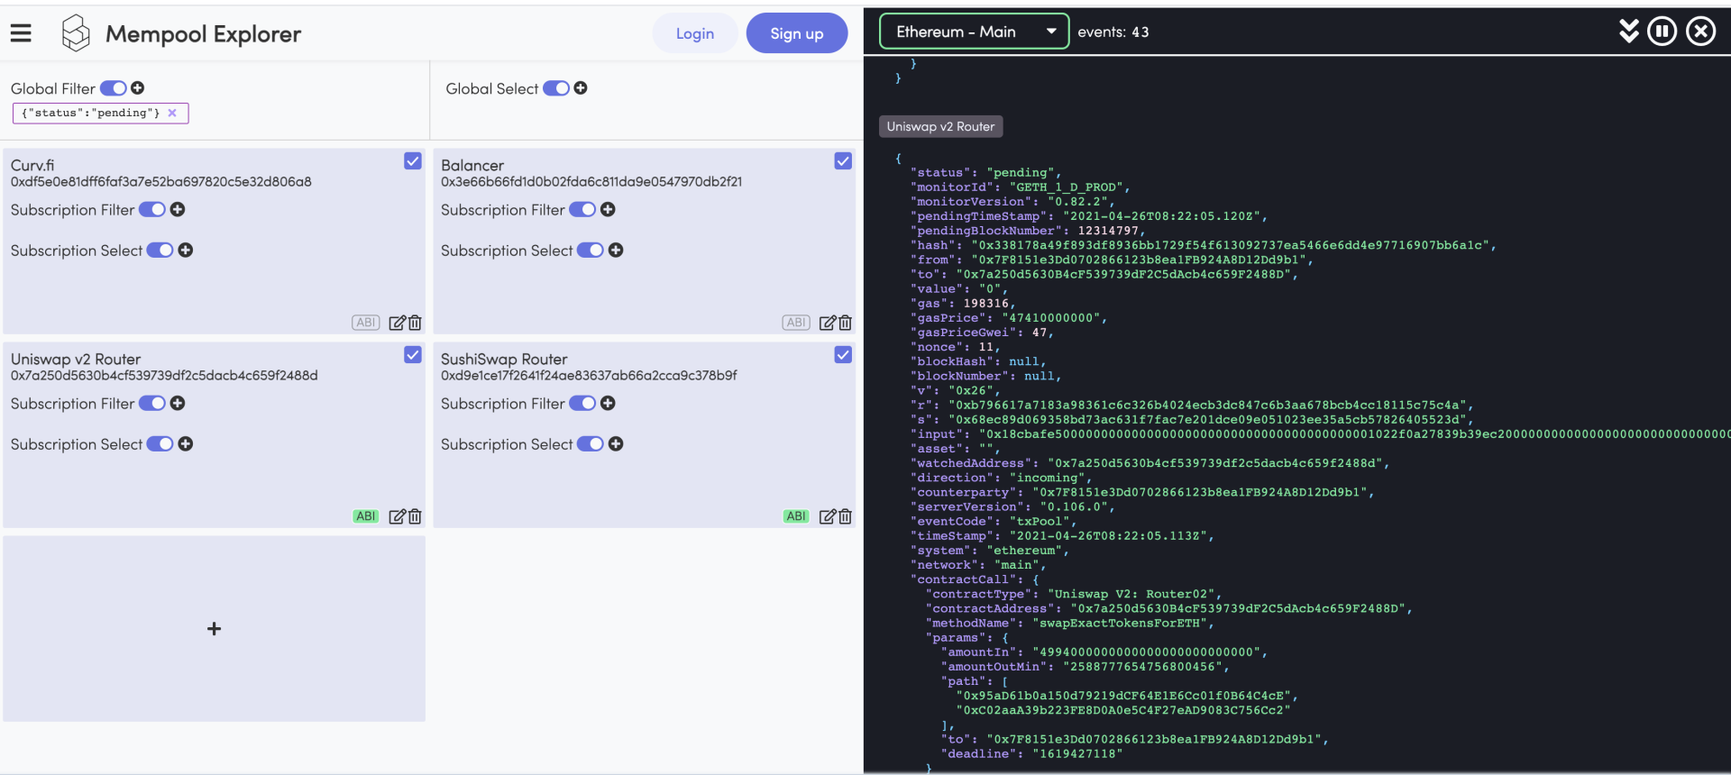Image resolution: width=1731 pixels, height=775 pixels.
Task: Add Subscription Select for Uniswap v2 Router
Action: (186, 444)
